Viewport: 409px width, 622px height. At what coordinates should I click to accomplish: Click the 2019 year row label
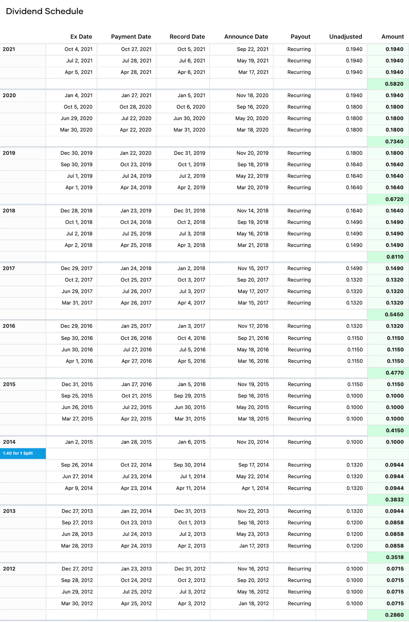pos(9,153)
